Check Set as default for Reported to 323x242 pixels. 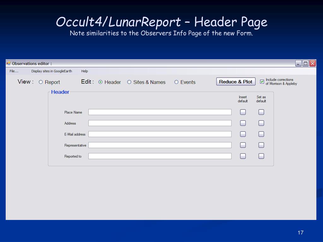(261, 156)
